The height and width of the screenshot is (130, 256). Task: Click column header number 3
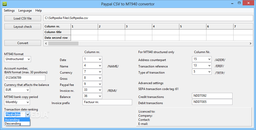coord(139,26)
